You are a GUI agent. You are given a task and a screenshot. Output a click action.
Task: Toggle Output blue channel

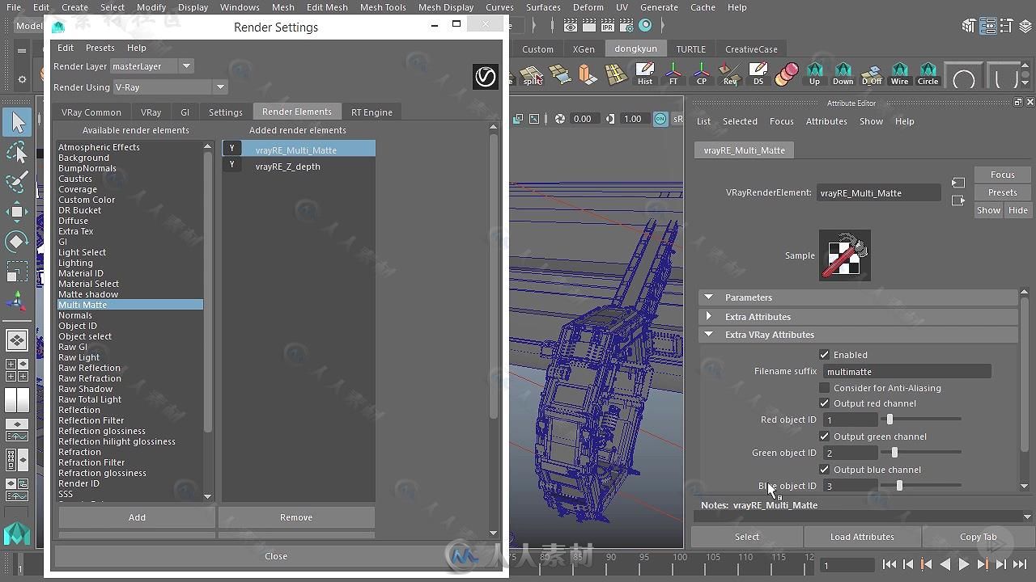click(824, 470)
